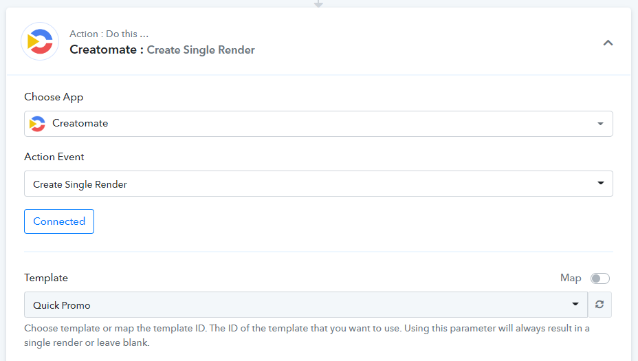Image resolution: width=638 pixels, height=361 pixels.
Task: Click the 'Action Event' field label
Action: click(54, 157)
